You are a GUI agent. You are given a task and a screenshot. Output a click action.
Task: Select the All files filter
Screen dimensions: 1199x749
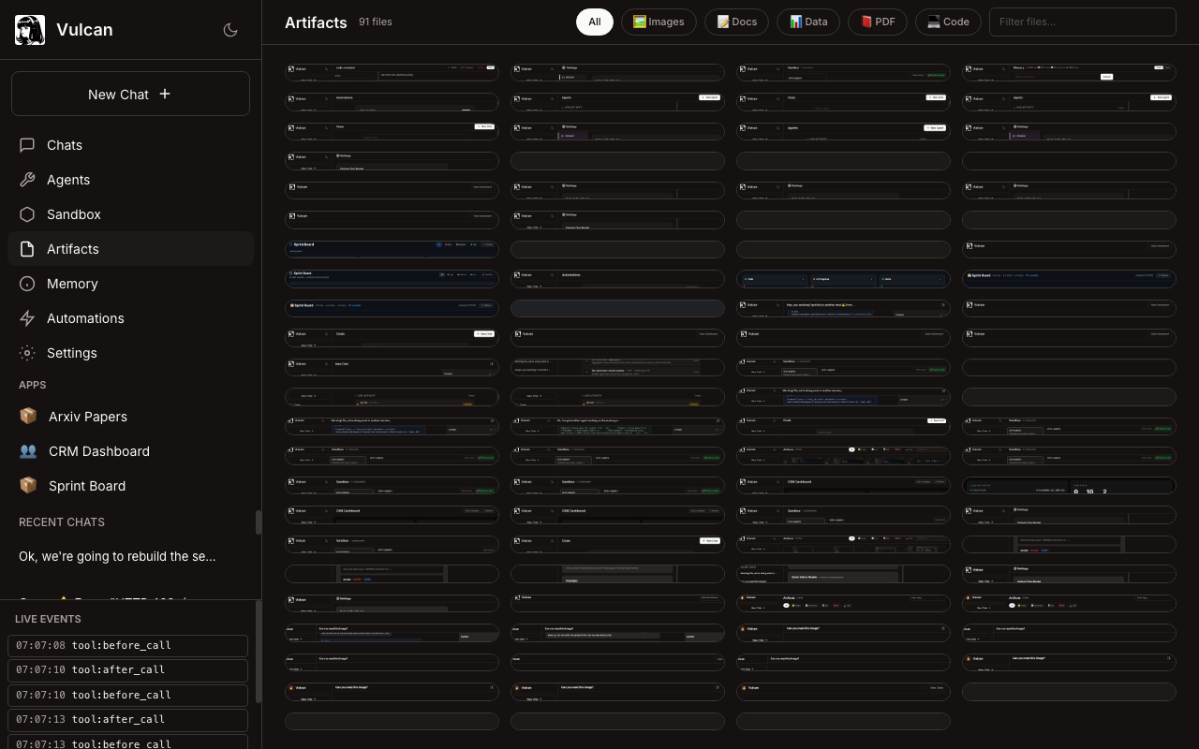point(594,22)
